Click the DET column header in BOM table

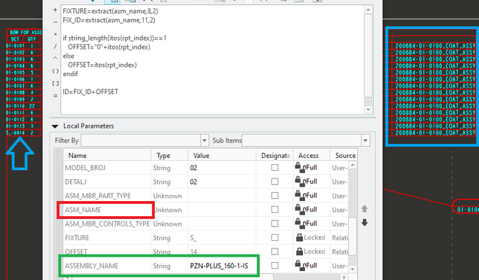click(x=15, y=39)
